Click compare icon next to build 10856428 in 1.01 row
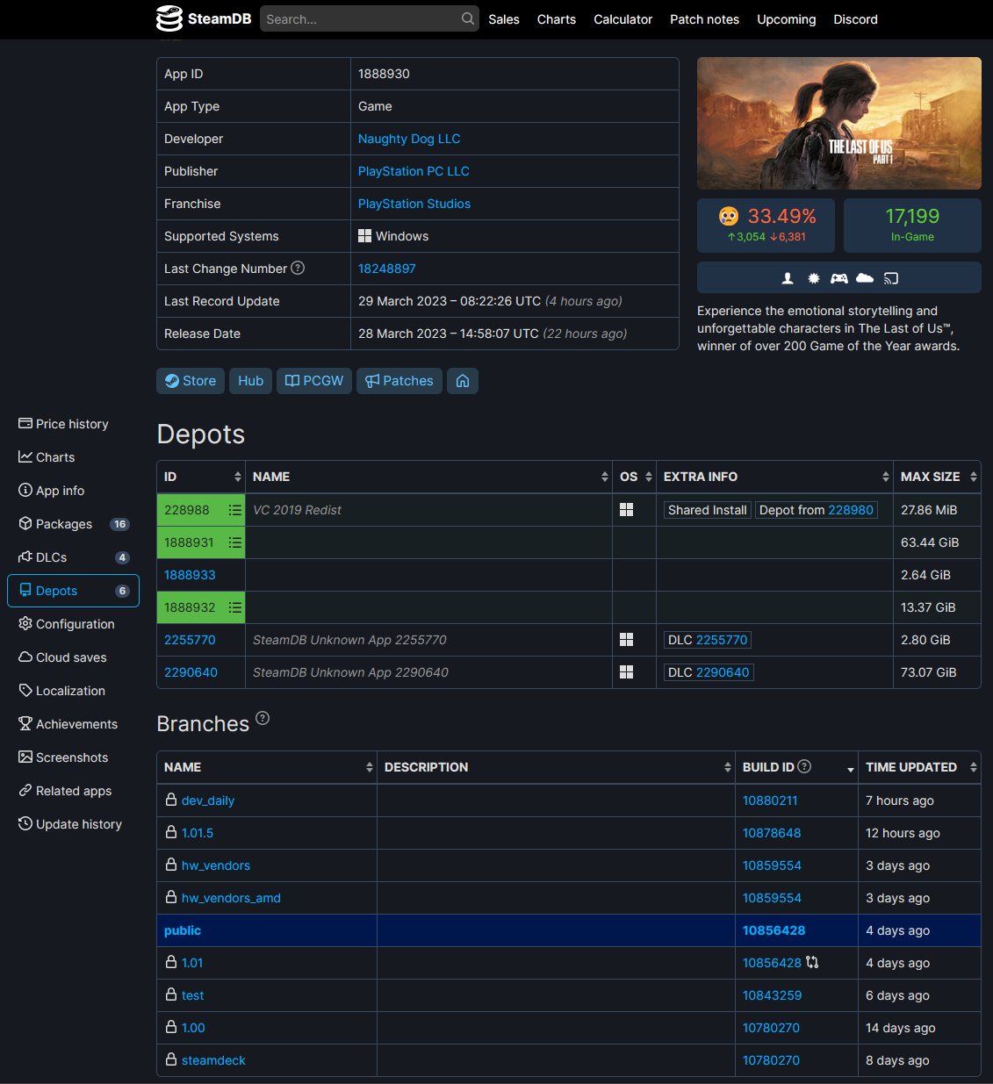The image size is (993, 1084). 812,962
